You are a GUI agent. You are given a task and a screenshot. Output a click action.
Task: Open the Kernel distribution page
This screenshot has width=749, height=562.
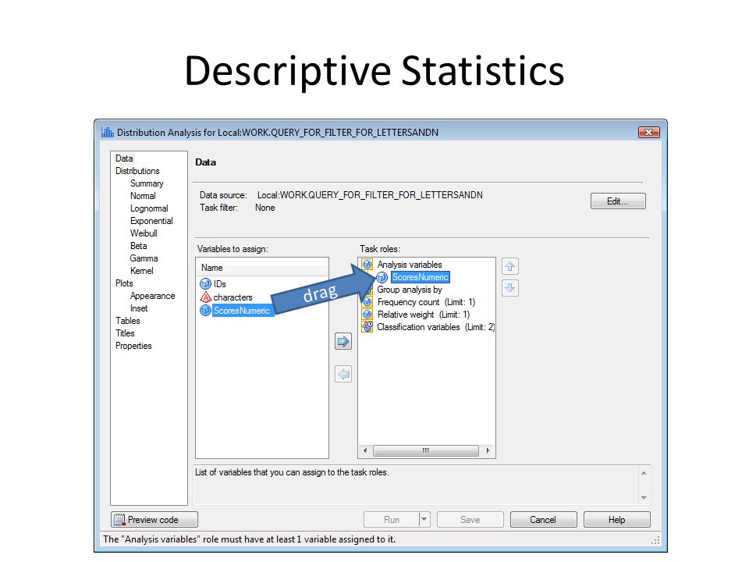142,271
